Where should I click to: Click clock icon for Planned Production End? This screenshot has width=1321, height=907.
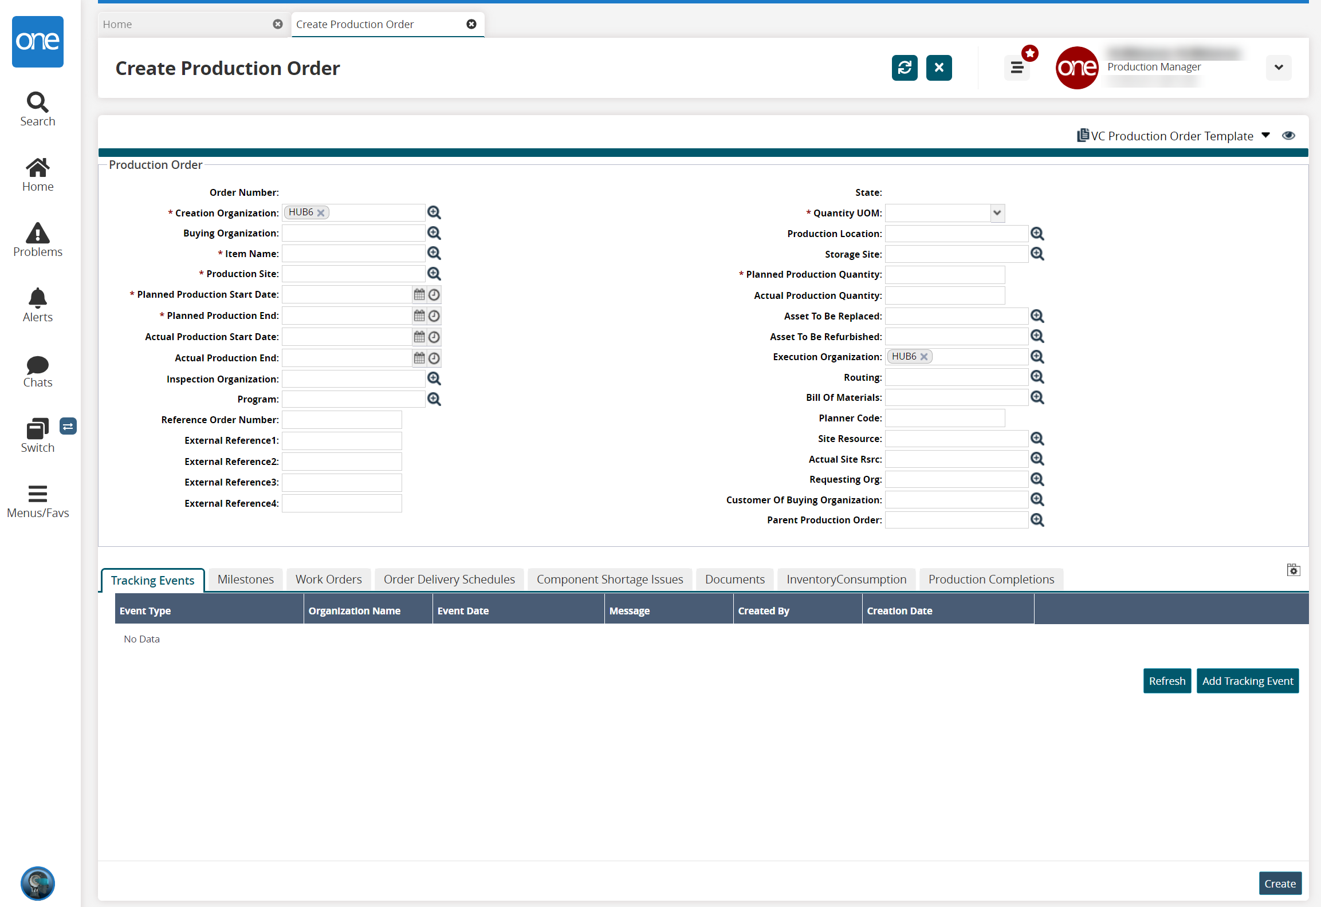click(434, 316)
